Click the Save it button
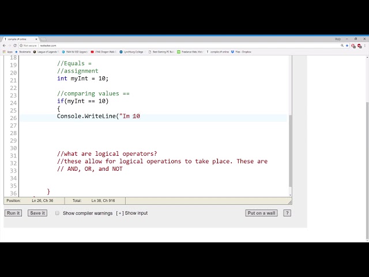Screen dimensions: 369x277 click(37, 213)
